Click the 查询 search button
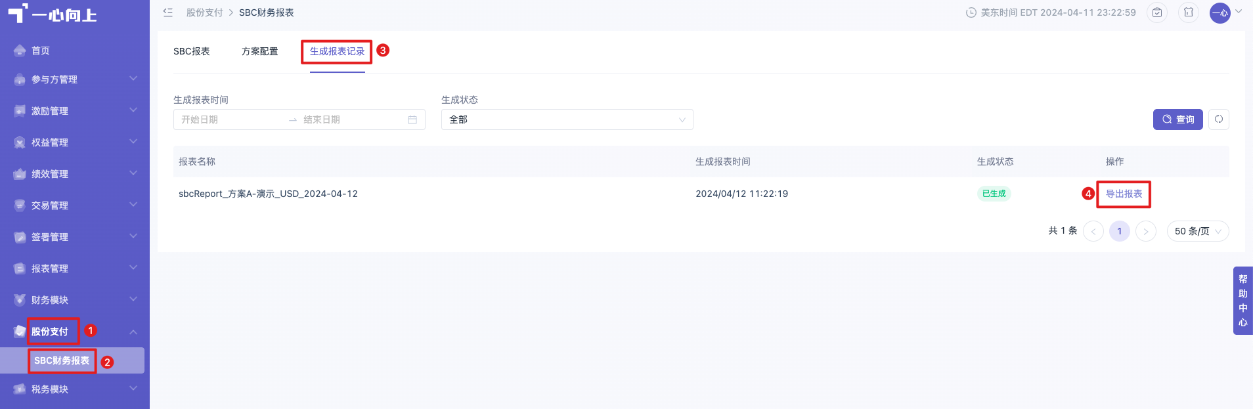This screenshot has height=409, width=1253. click(x=1178, y=119)
